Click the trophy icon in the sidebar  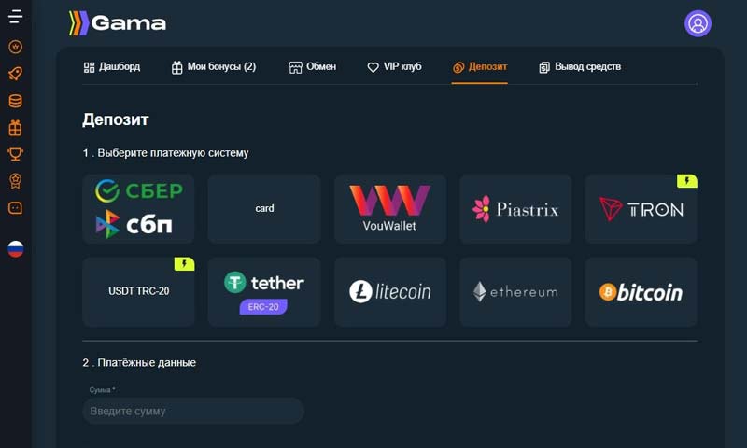(15, 154)
